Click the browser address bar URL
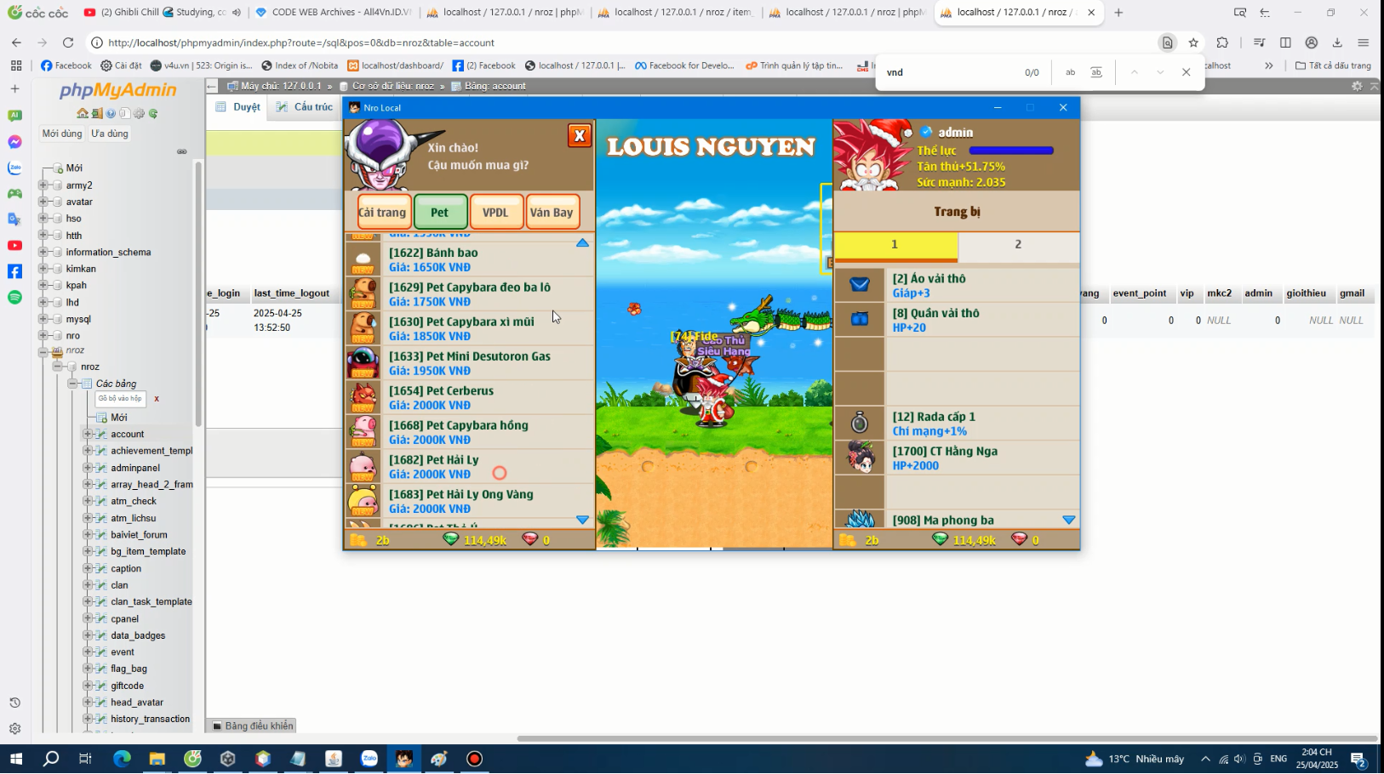The width and height of the screenshot is (1384, 774). 301,43
